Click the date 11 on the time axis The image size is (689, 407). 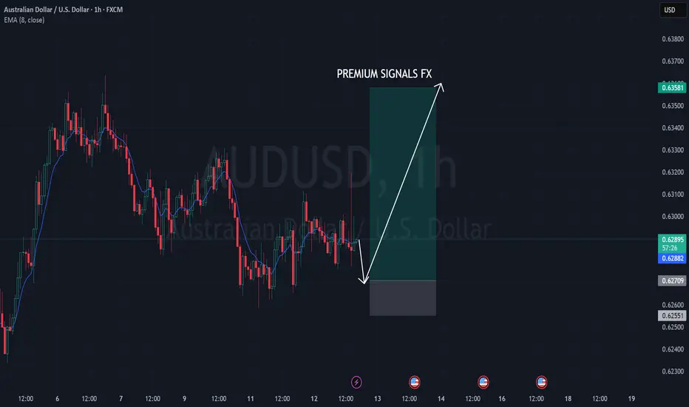pos(250,399)
